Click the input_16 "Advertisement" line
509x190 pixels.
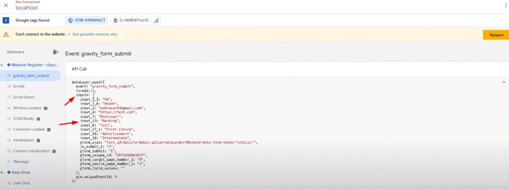[107, 134]
